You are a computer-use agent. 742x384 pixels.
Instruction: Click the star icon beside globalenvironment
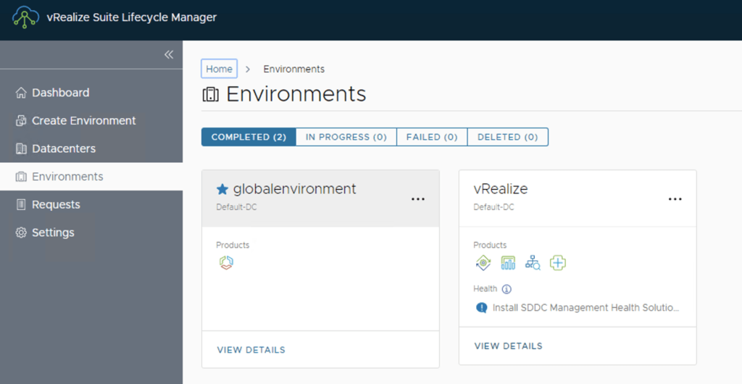pyautogui.click(x=222, y=189)
